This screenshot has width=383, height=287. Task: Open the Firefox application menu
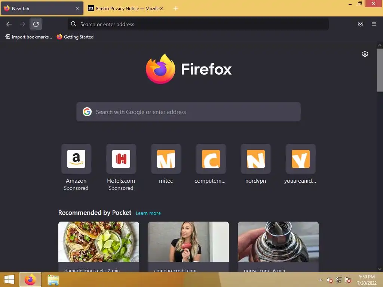[374, 24]
